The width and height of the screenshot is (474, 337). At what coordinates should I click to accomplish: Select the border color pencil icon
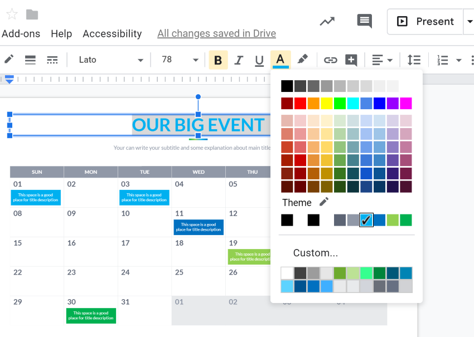pyautogui.click(x=9, y=60)
